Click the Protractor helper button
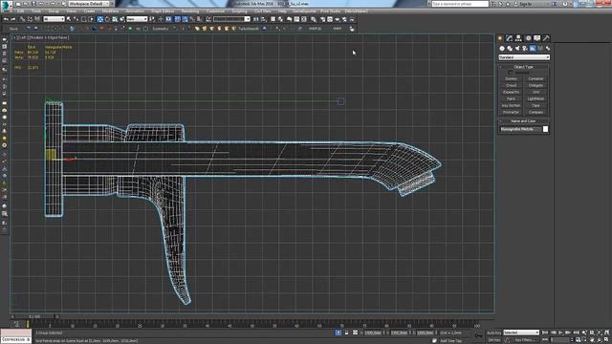 511,113
